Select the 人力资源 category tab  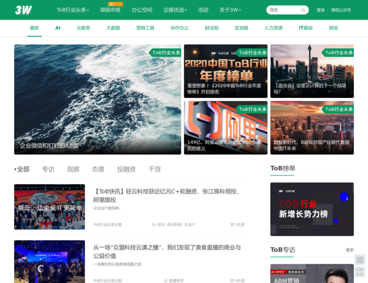click(x=273, y=28)
